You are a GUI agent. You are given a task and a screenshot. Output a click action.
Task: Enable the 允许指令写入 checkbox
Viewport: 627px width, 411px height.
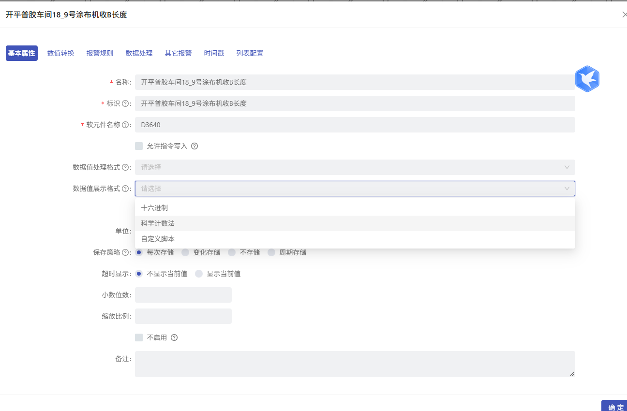point(139,146)
